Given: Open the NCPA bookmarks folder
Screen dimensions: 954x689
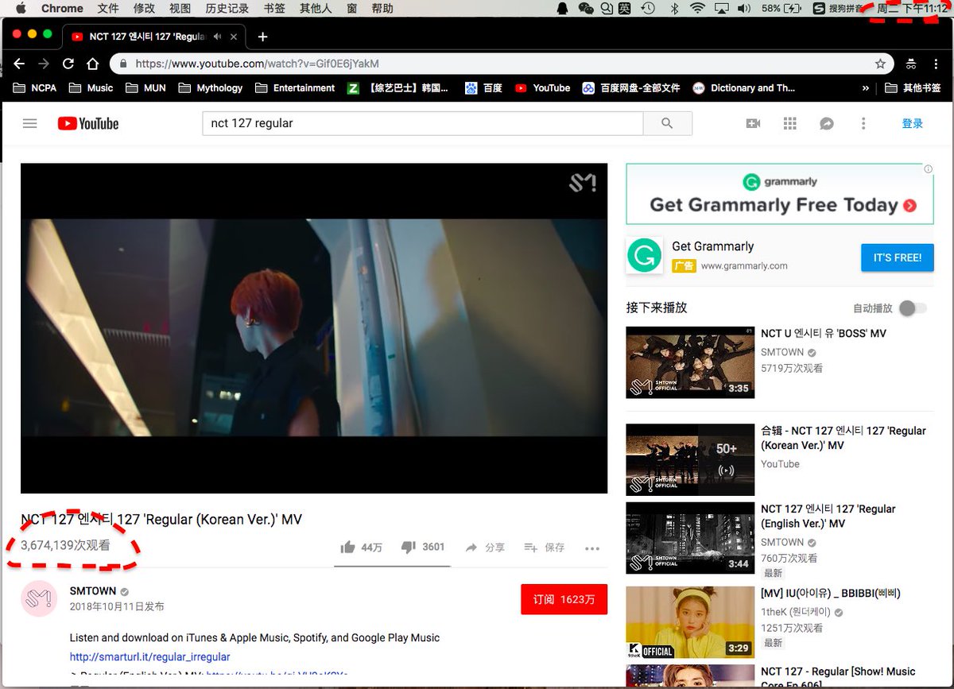Looking at the screenshot, I should coord(34,88).
